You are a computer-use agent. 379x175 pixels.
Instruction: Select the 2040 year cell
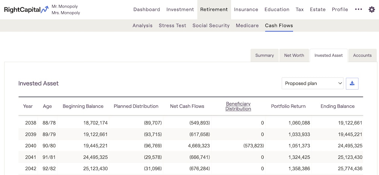click(31, 146)
